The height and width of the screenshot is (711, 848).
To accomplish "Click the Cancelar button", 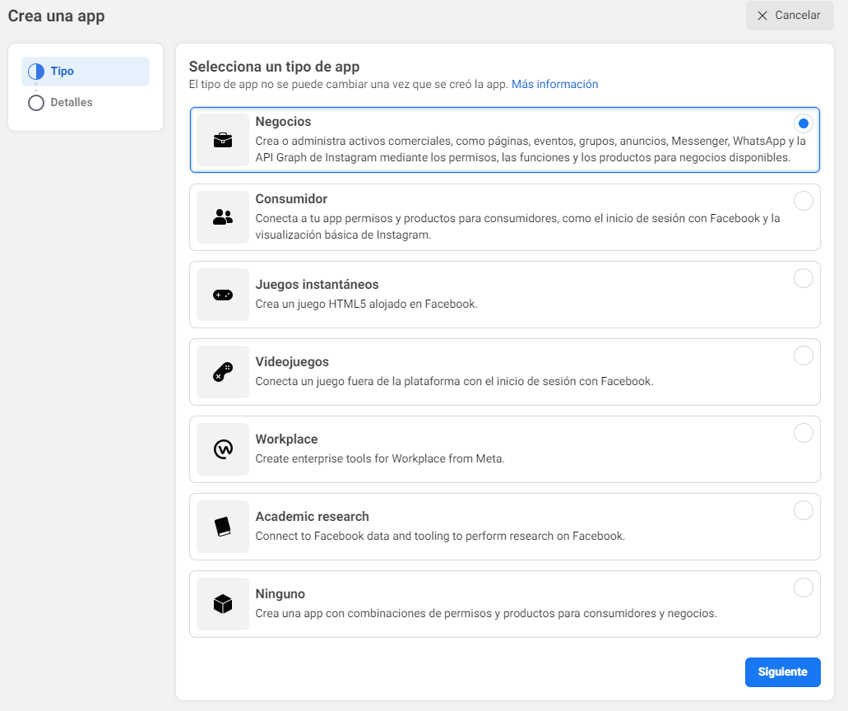I will pyautogui.click(x=790, y=16).
